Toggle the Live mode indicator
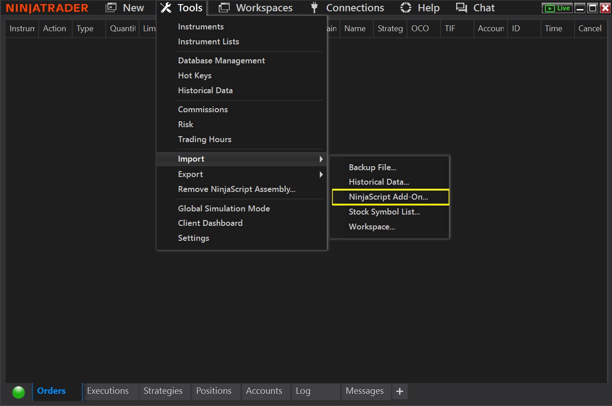 click(x=557, y=8)
